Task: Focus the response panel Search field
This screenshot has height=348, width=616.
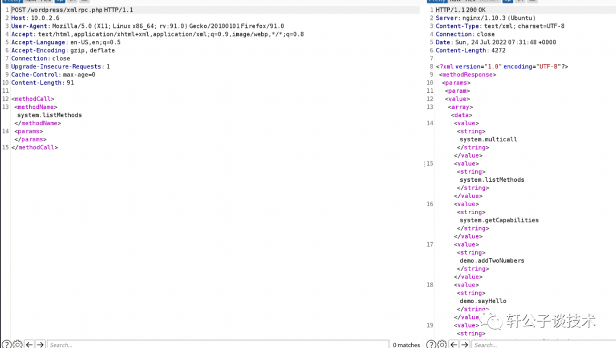Action: 544,345
